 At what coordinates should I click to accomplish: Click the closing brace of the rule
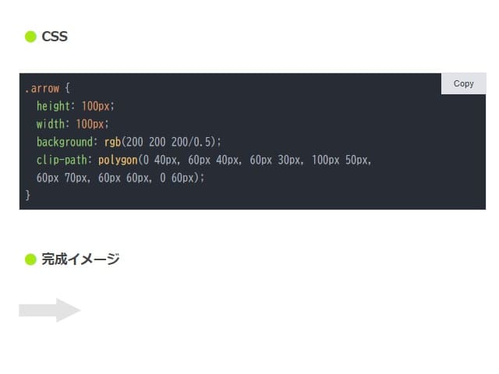point(28,195)
